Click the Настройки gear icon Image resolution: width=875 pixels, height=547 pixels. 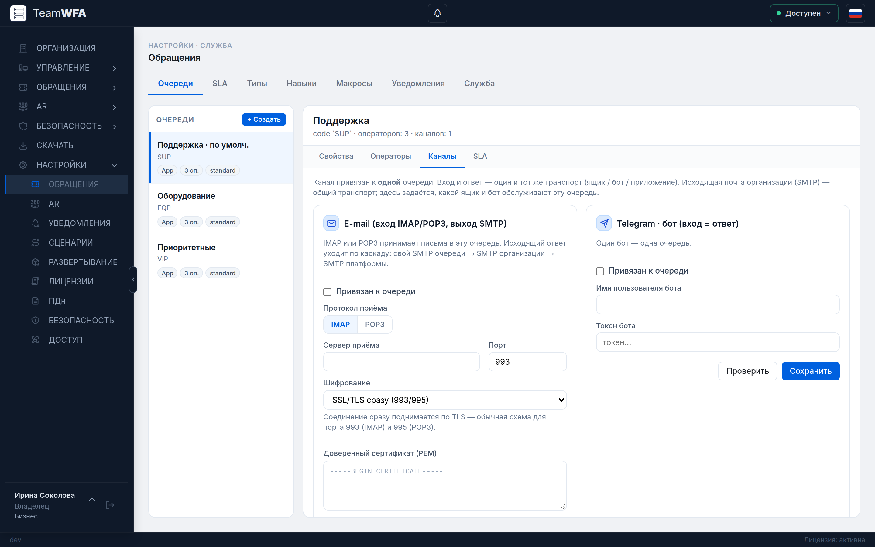click(x=23, y=165)
